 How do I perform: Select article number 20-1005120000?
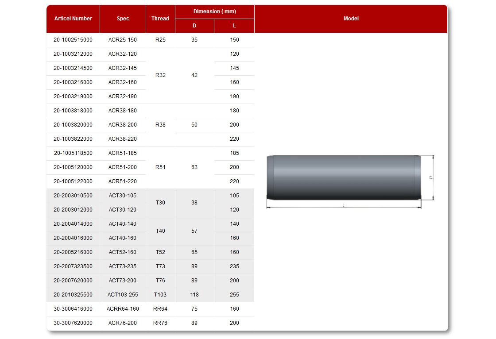coord(73,167)
